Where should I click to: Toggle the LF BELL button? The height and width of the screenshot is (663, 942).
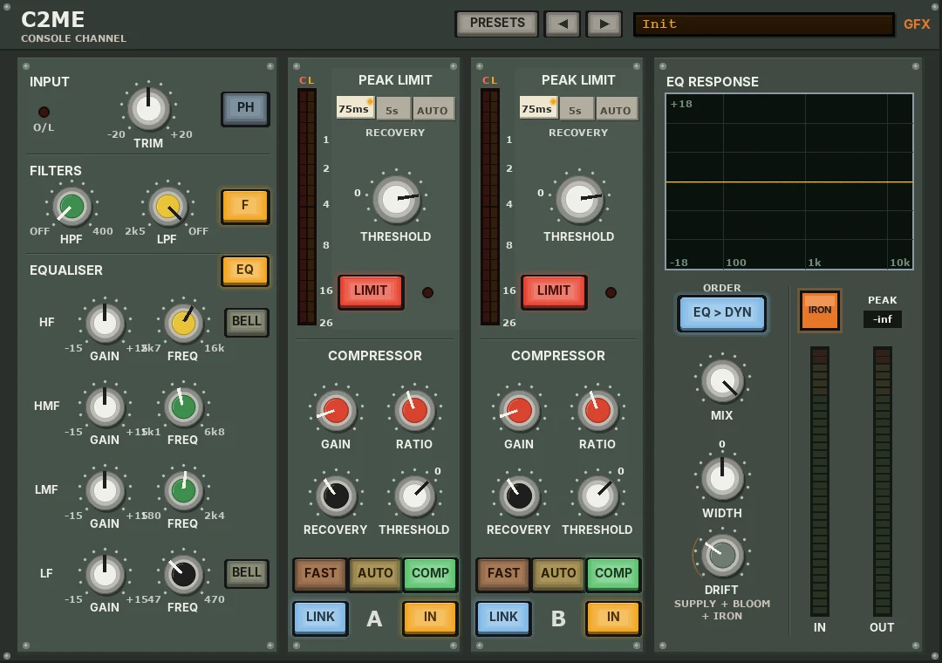[x=246, y=573]
